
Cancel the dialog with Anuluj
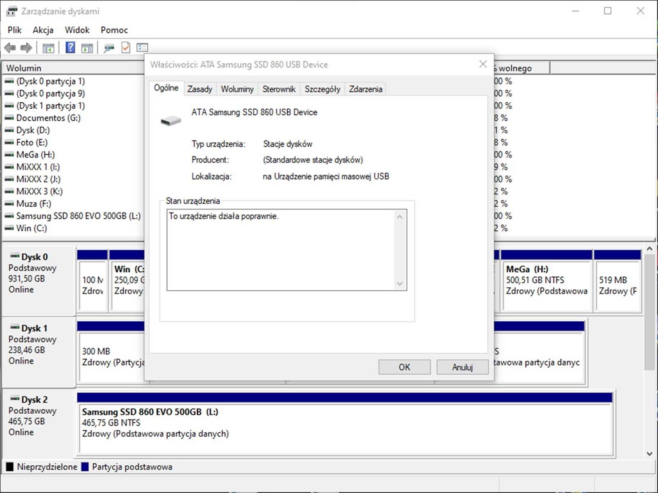[x=462, y=367]
